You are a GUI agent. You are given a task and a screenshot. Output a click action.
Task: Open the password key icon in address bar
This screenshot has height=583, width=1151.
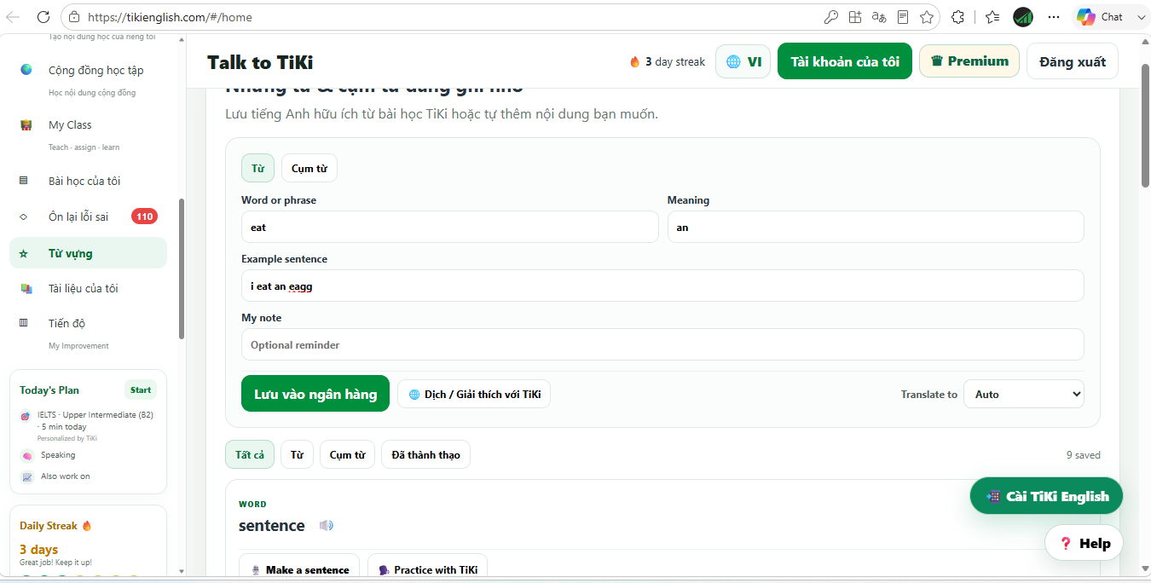(830, 17)
